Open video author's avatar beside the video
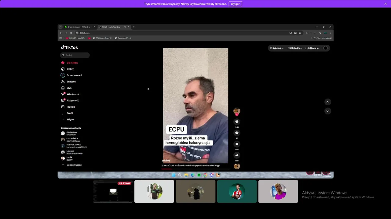The height and width of the screenshot is (219, 391). coord(237,111)
